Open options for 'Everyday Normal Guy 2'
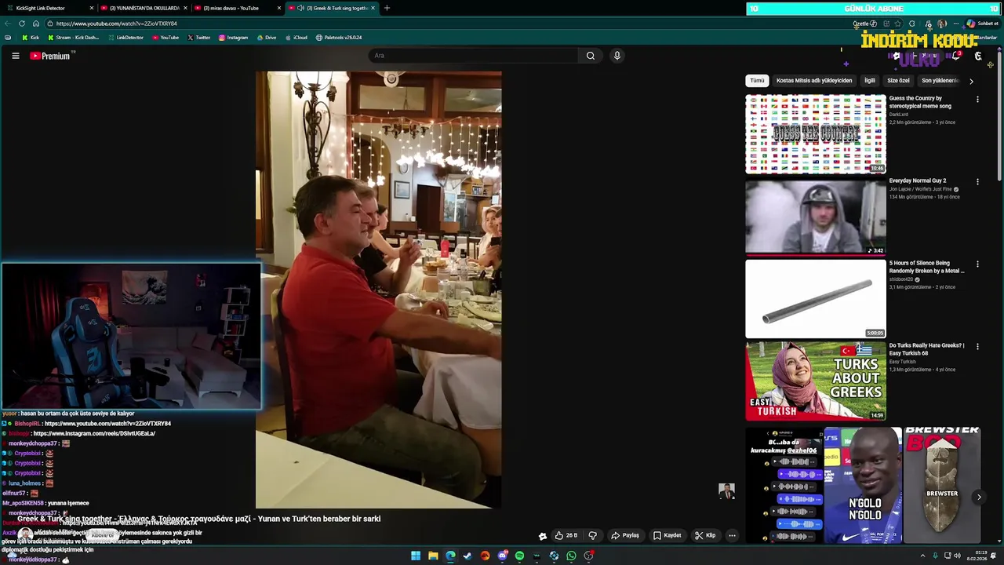The width and height of the screenshot is (1004, 565). tap(977, 182)
